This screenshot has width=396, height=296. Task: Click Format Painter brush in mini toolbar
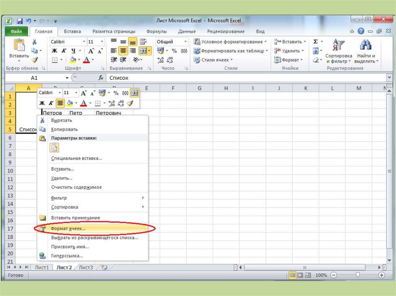coord(130,103)
